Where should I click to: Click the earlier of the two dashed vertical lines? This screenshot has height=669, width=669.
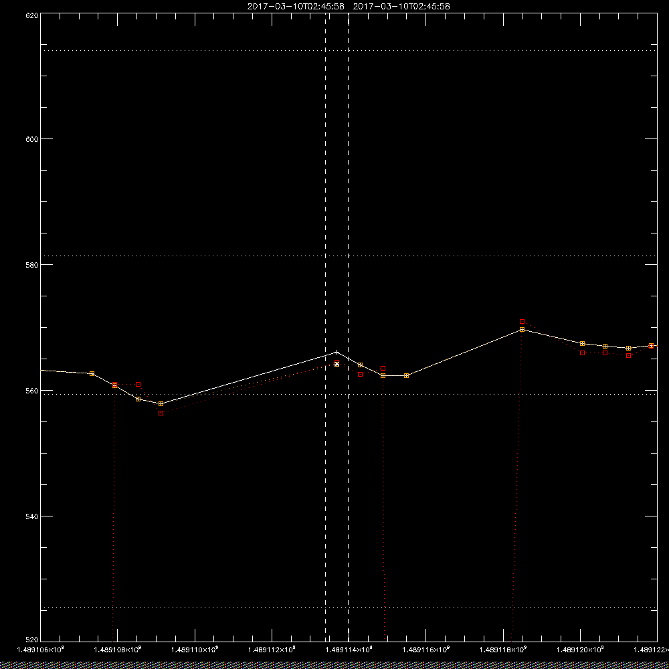pos(326,327)
